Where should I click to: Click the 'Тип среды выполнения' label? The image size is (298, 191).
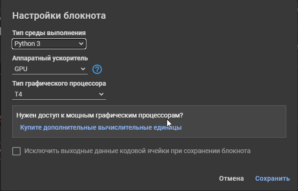click(49, 33)
